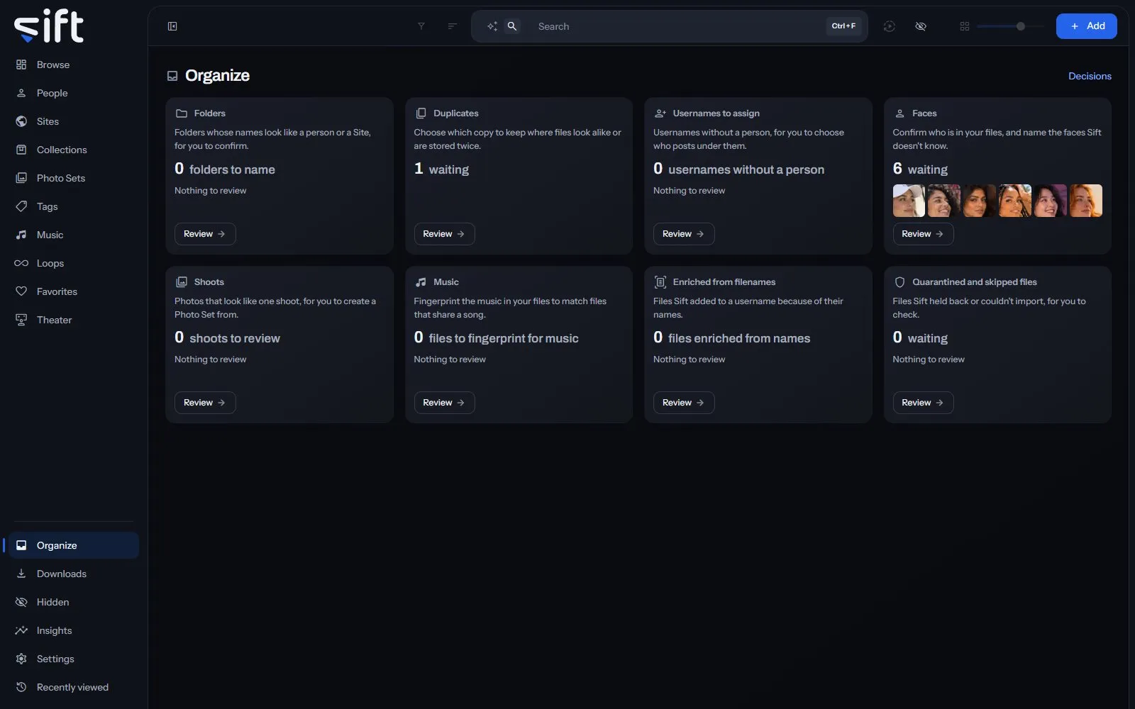Viewport: 1135px width, 709px height.
Task: Click the grid view icon
Action: pyautogui.click(x=965, y=26)
